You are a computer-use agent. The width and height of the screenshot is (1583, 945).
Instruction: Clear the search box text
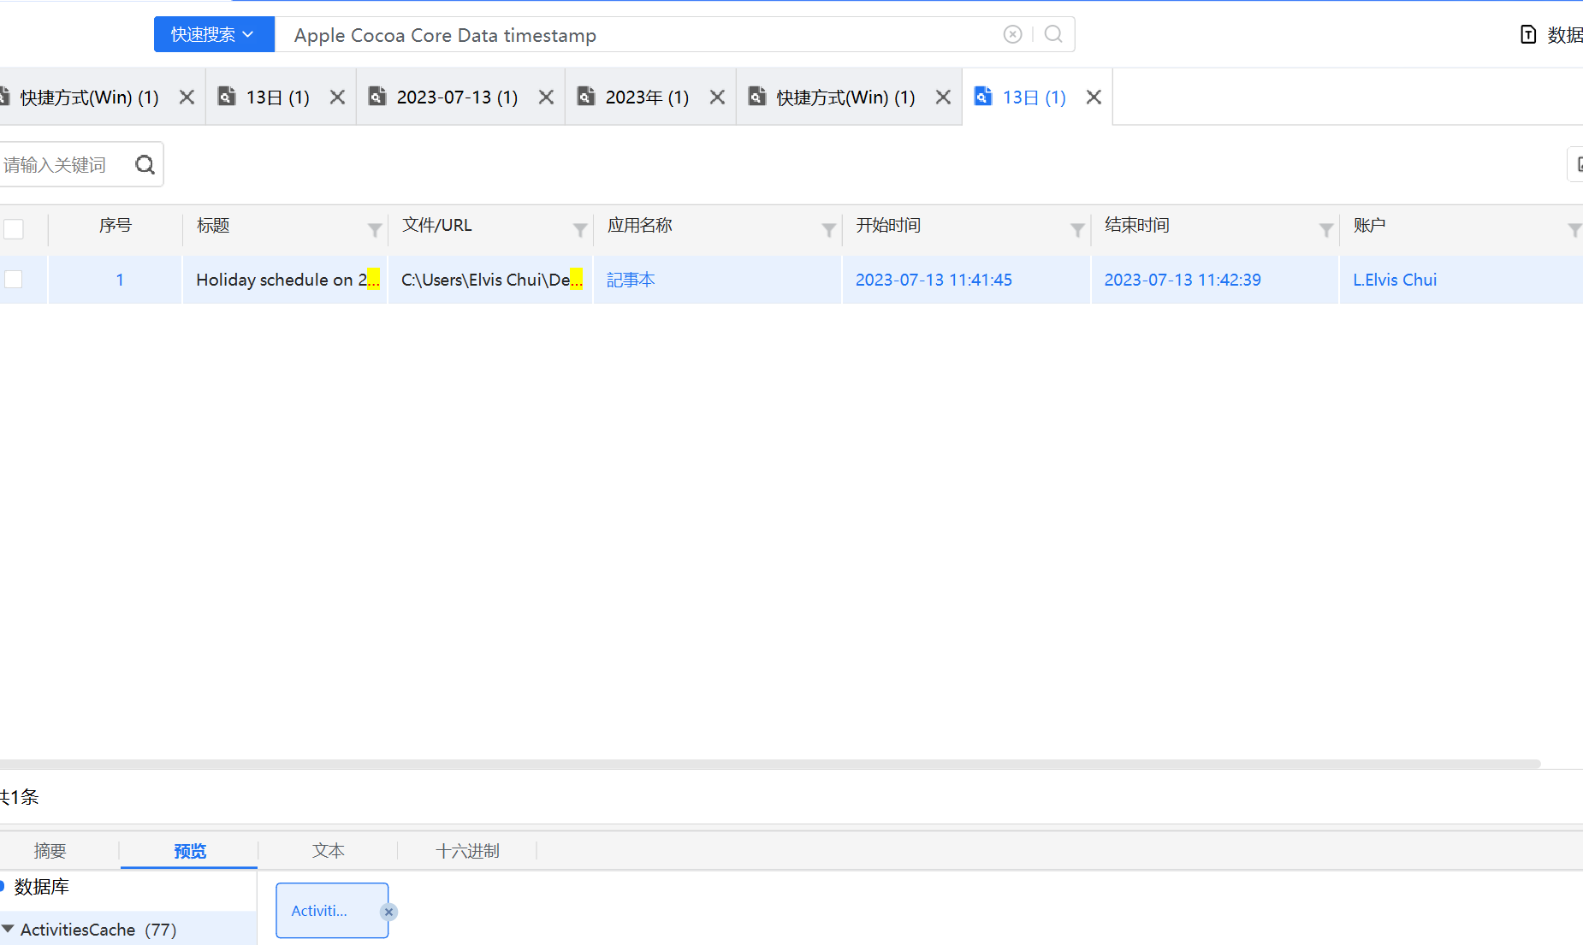1012,34
